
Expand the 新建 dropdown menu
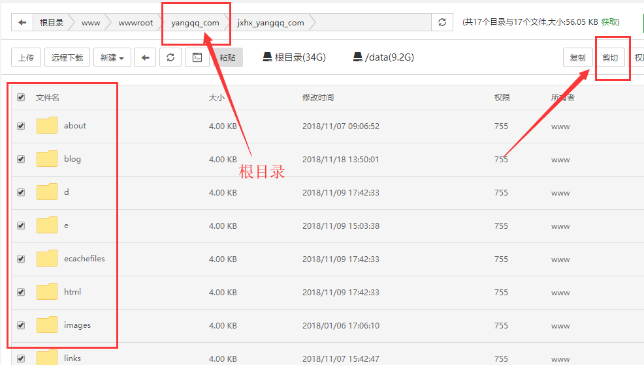[112, 57]
